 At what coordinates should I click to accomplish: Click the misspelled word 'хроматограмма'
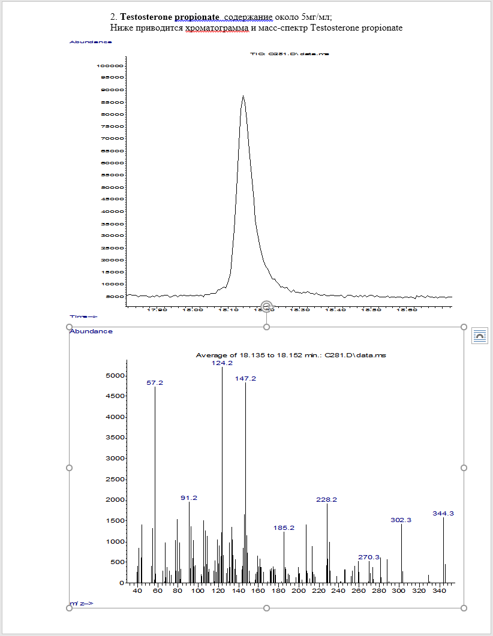[213, 28]
